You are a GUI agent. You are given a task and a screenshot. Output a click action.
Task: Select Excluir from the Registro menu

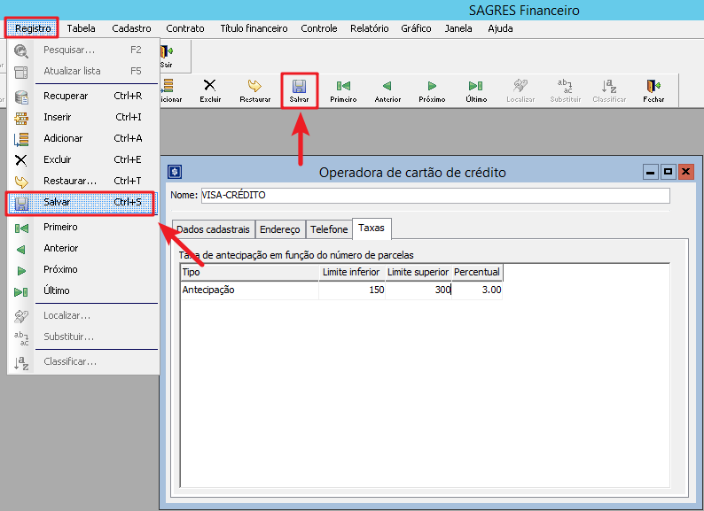click(x=83, y=159)
